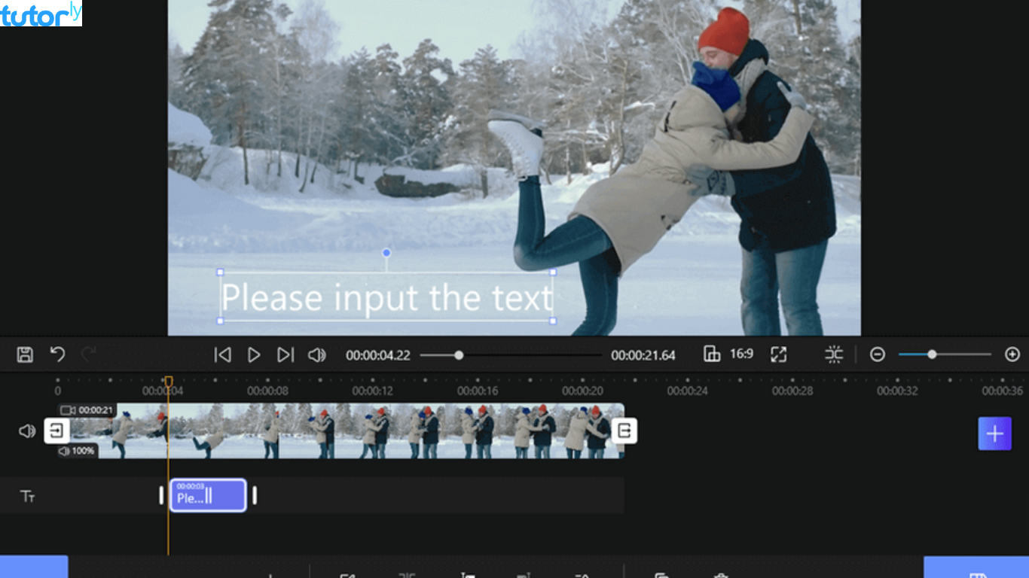Toggle the fade-in marker on the video clip
Screen dimensions: 1029x578
tap(57, 430)
